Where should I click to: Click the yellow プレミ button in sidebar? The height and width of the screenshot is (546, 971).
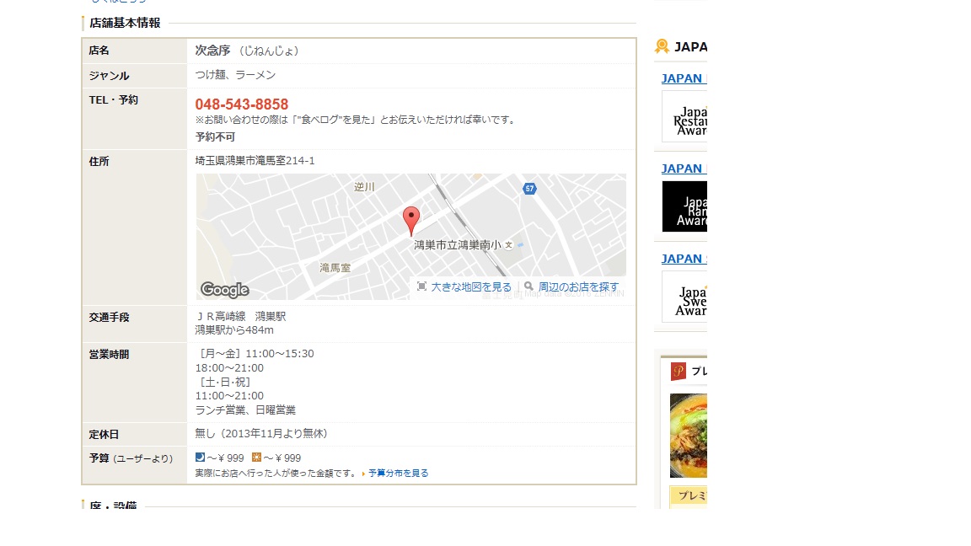(689, 495)
